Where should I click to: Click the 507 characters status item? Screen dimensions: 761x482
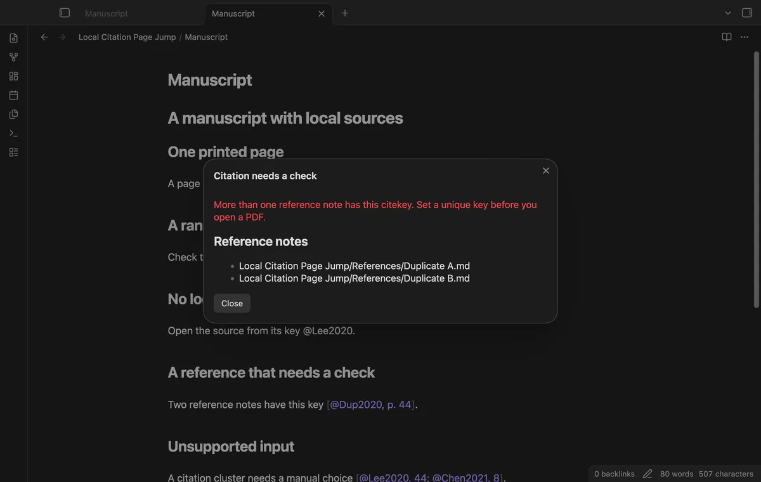click(x=726, y=474)
